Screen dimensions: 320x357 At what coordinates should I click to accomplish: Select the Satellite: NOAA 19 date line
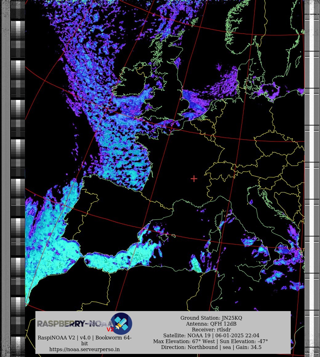211,335
